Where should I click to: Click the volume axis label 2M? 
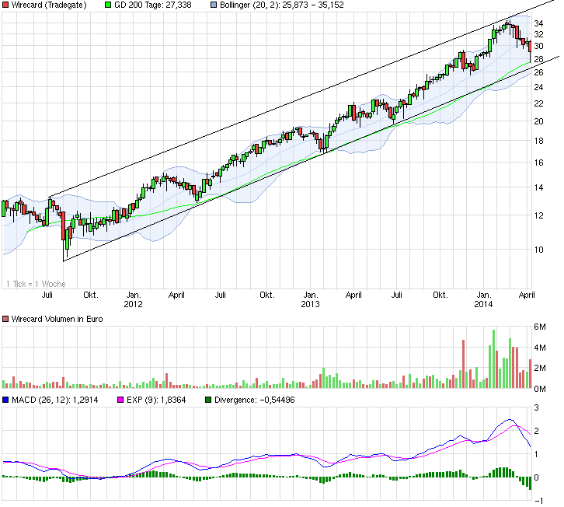point(540,368)
